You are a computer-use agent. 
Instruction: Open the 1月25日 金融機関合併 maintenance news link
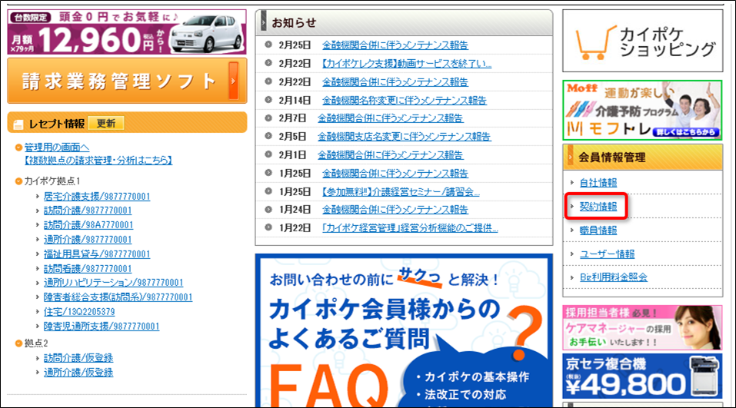click(395, 173)
